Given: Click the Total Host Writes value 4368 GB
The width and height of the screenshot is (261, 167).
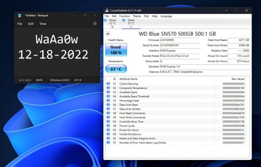Looking at the screenshot, I should (x=239, y=45).
